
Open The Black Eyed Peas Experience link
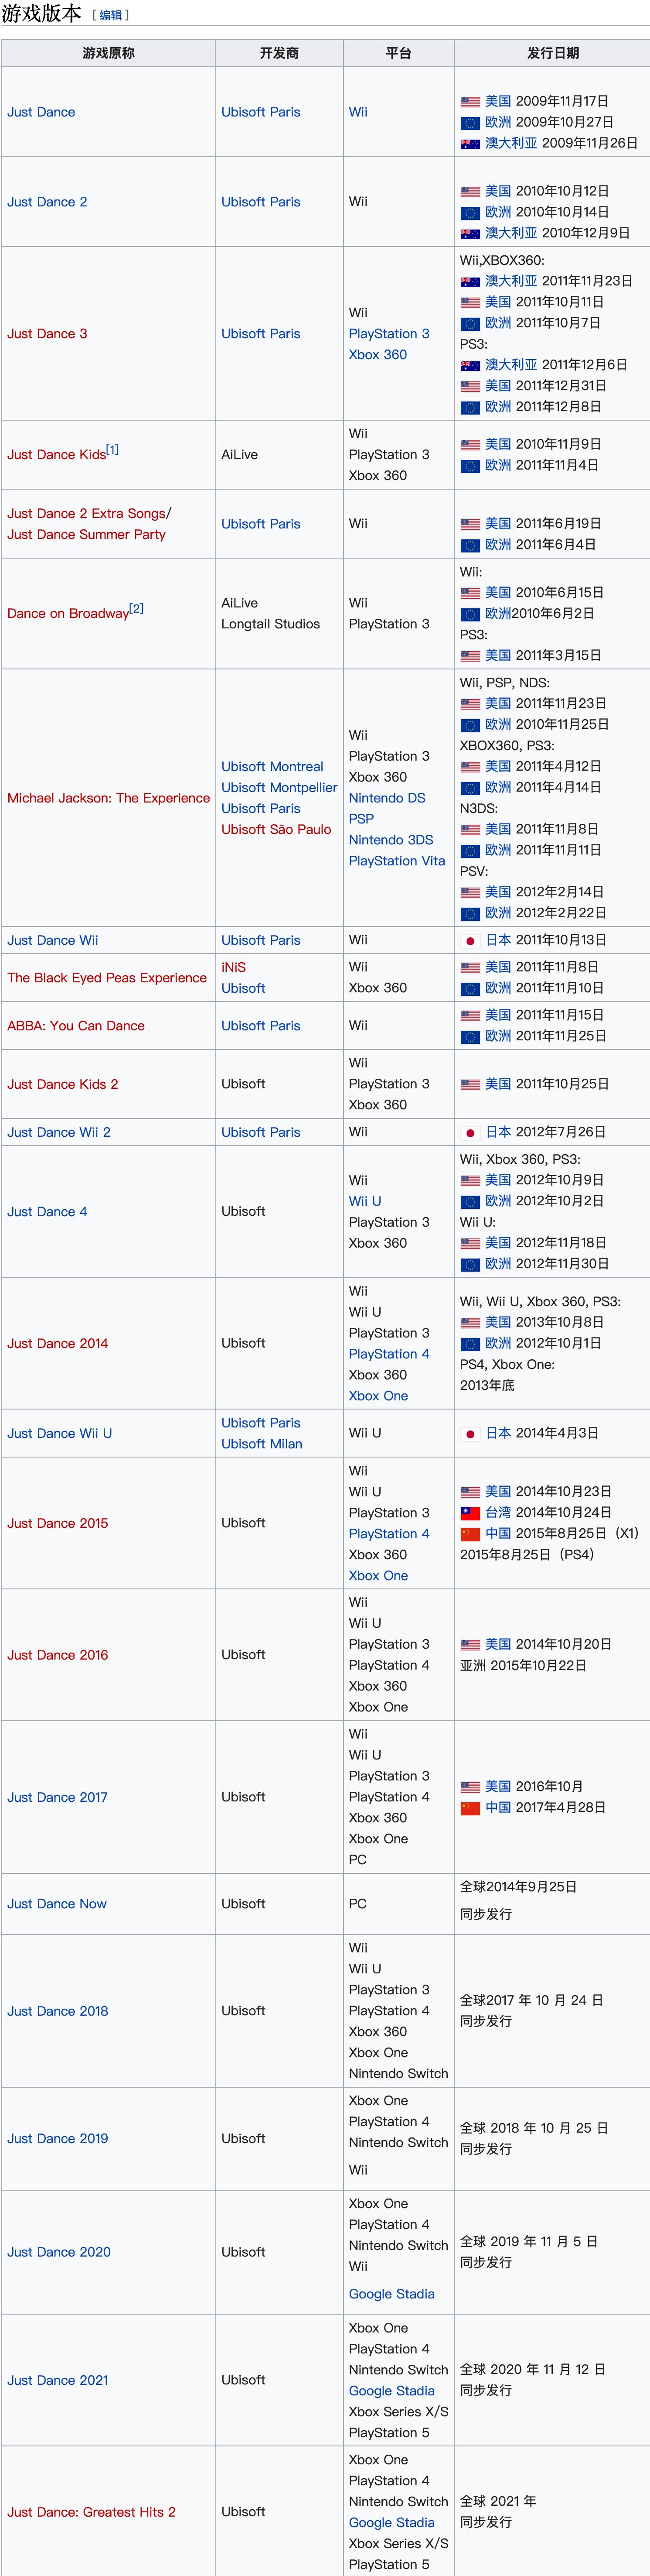(107, 978)
